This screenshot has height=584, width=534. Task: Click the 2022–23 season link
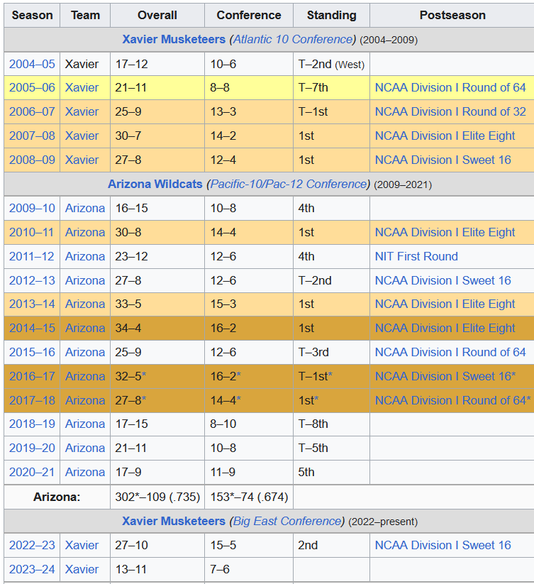point(32,545)
